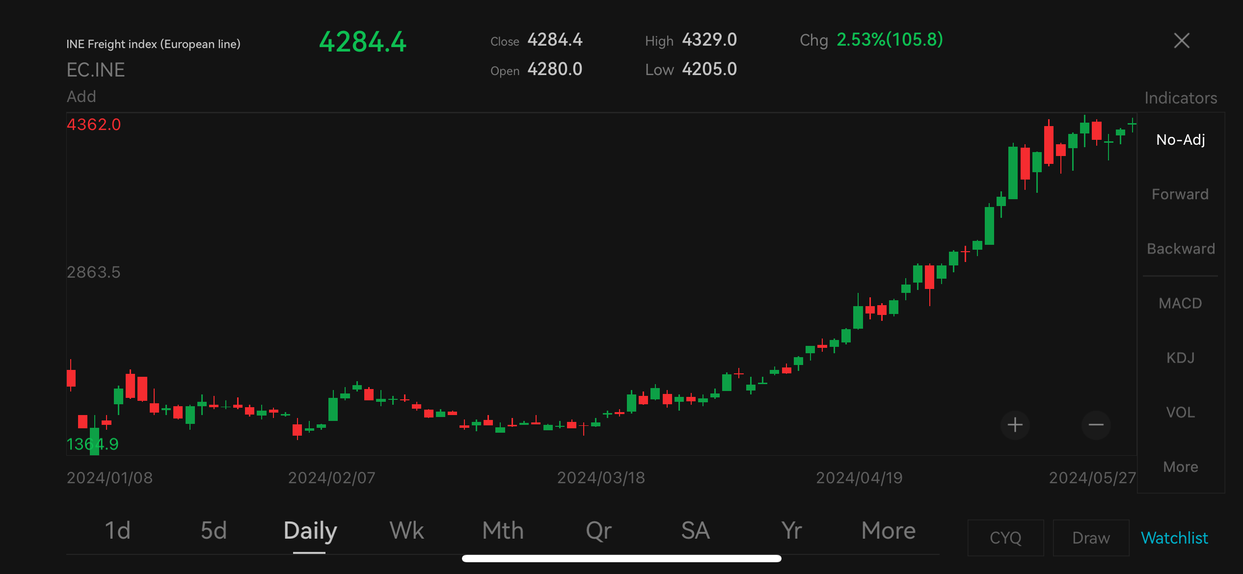The image size is (1243, 574).
Task: Click the 4362.0 top price axis label
Action: [x=94, y=125]
